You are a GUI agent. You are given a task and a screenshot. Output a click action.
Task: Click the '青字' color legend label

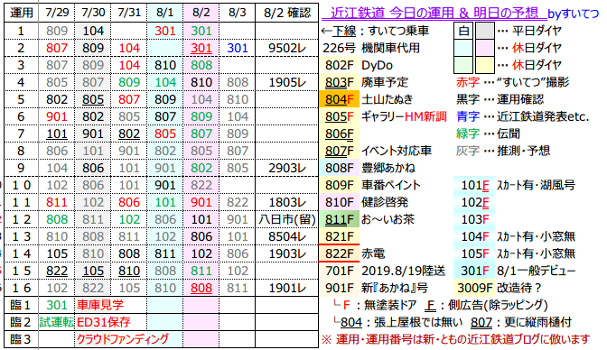click(468, 116)
